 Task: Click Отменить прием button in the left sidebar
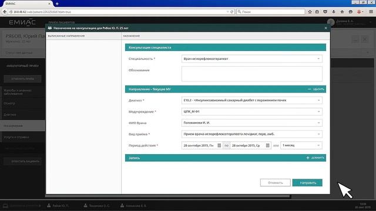pos(22,79)
